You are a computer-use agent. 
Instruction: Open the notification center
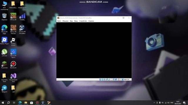[184, 103]
